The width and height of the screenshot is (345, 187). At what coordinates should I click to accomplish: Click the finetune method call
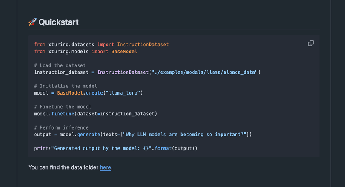pos(62,114)
